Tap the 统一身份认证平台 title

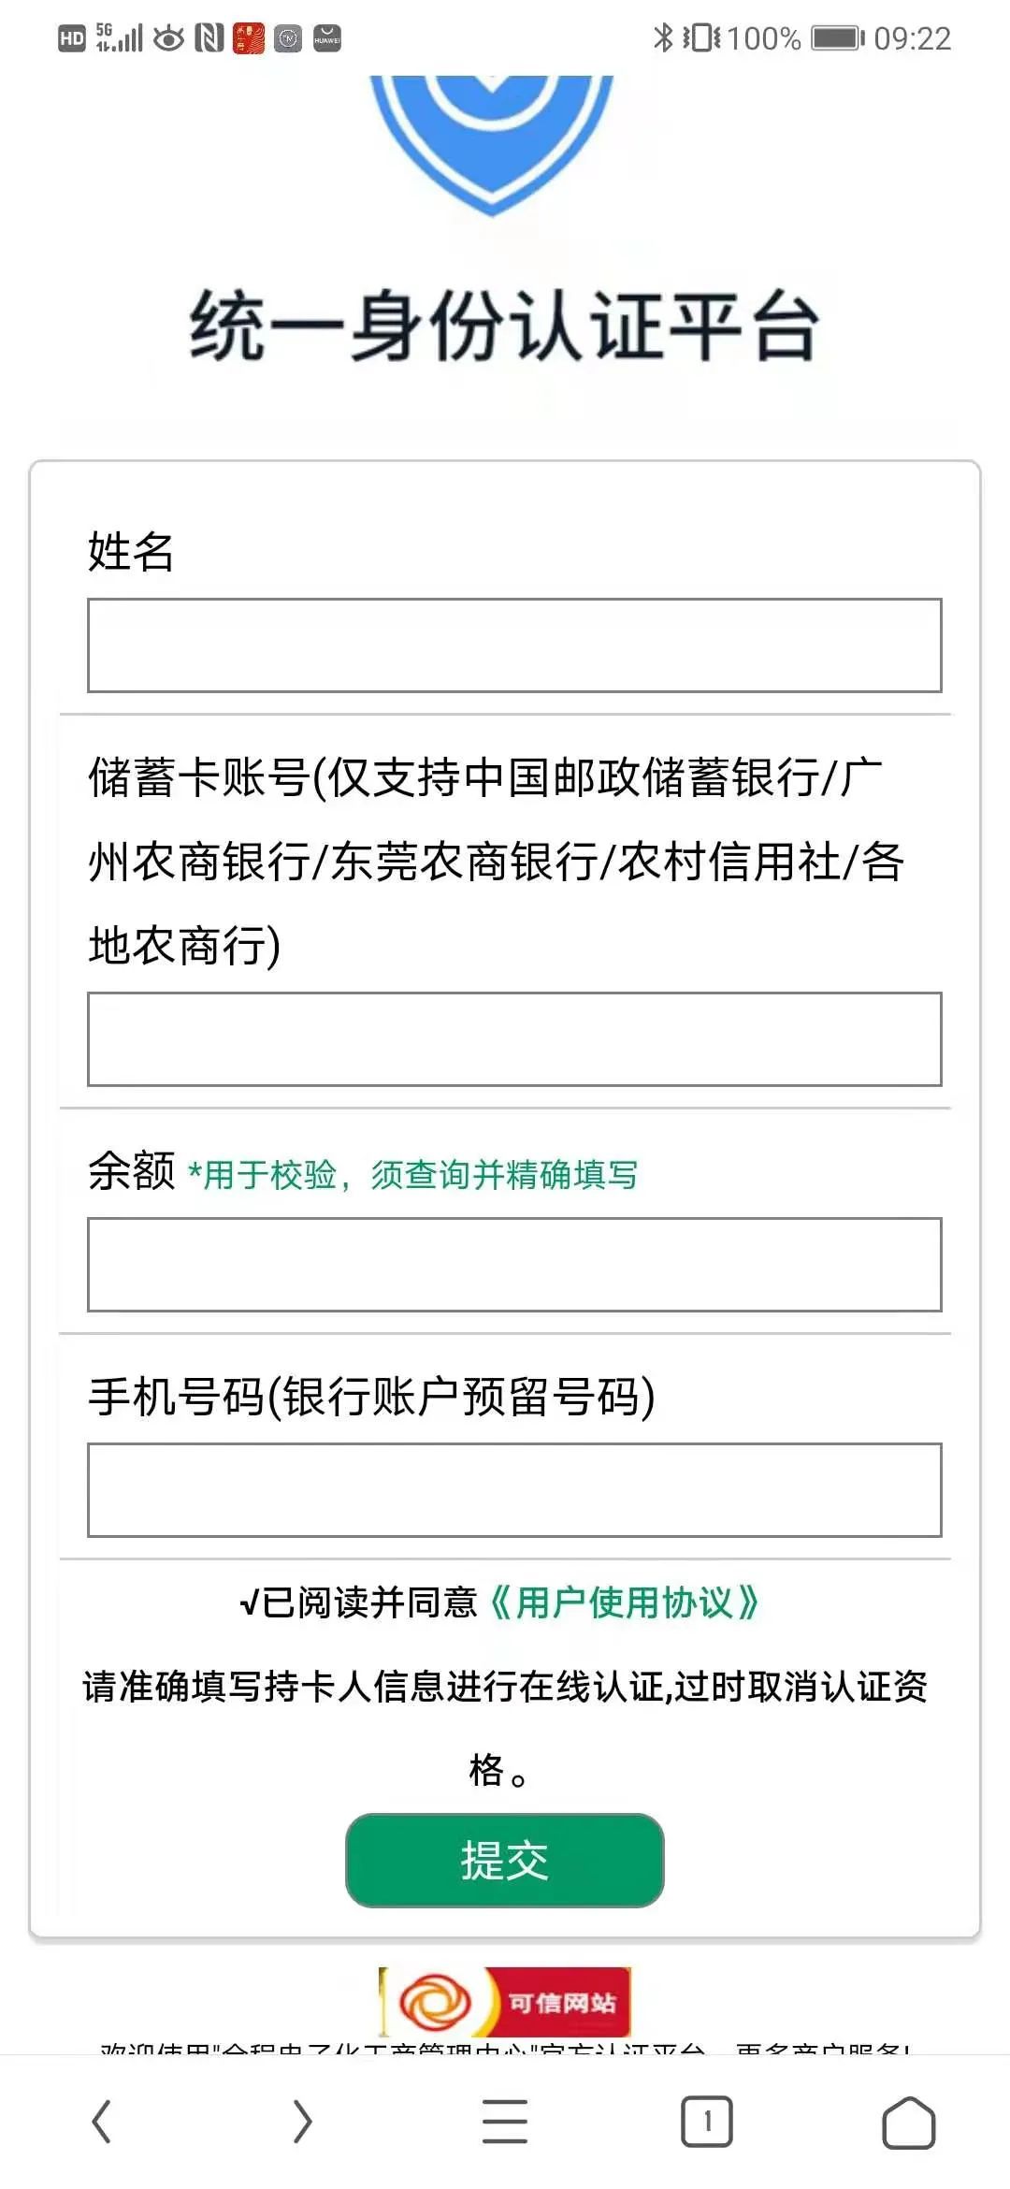(505, 326)
